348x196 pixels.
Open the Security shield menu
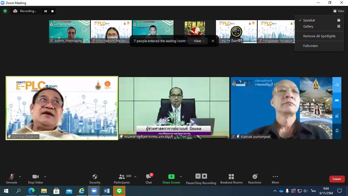click(x=95, y=179)
